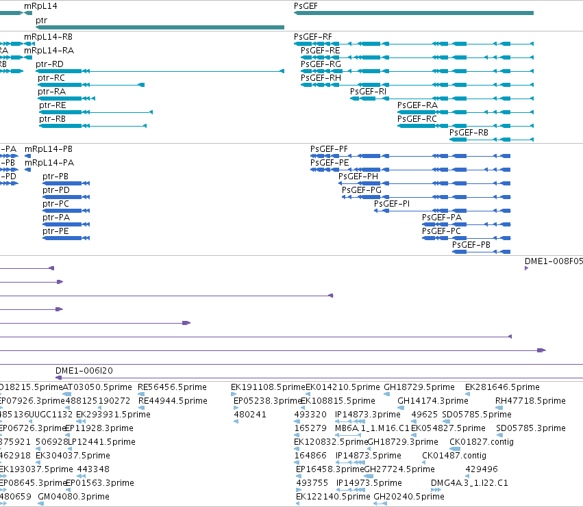Screen dimensions: 583x507
Task: Select EST RE44944.5prime
Action: click(141, 408)
